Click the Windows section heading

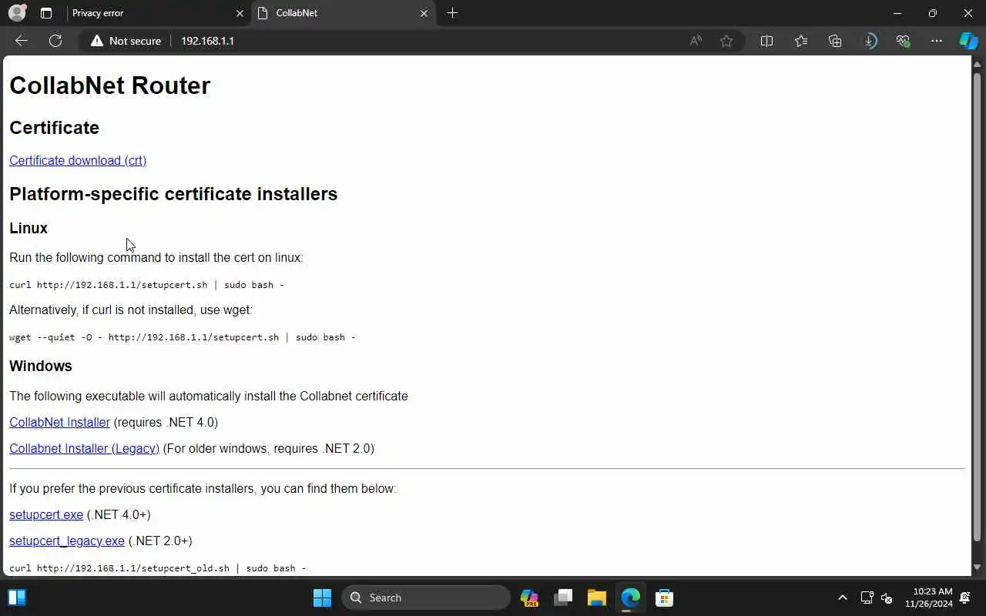41,366
